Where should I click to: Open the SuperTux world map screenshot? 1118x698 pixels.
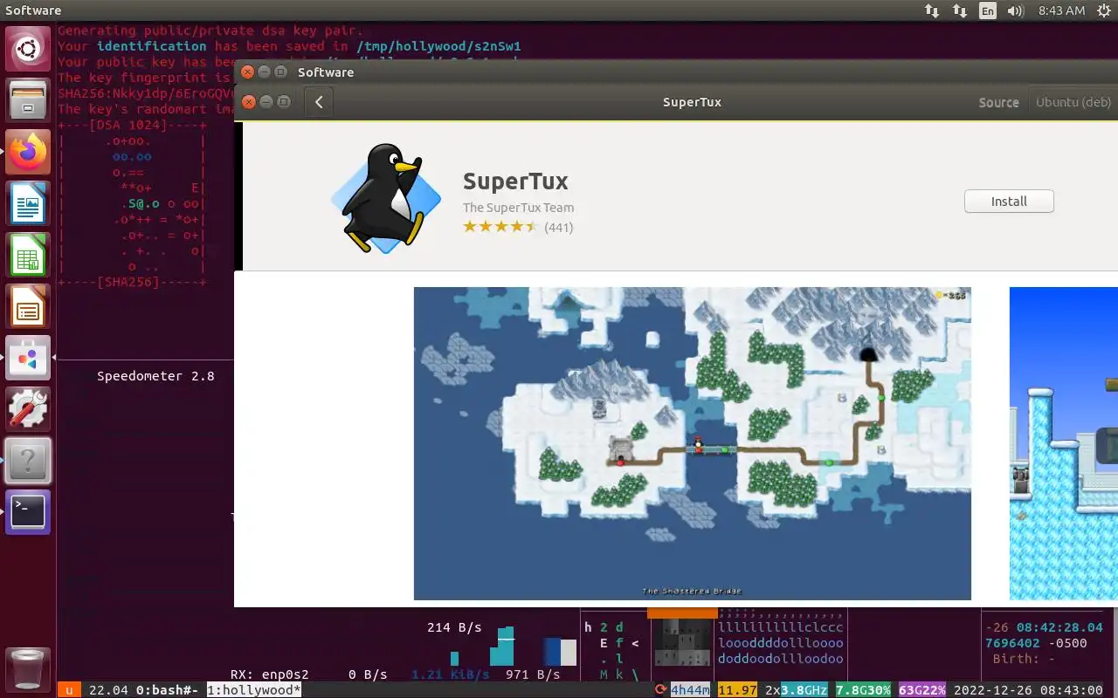693,443
